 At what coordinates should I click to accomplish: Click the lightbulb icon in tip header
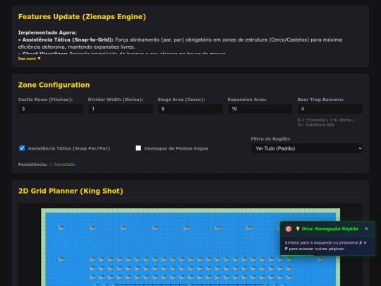pyautogui.click(x=298, y=229)
